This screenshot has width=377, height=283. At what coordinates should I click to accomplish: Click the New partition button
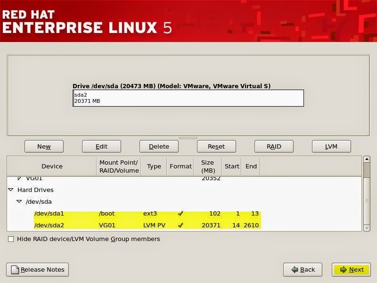(x=44, y=146)
